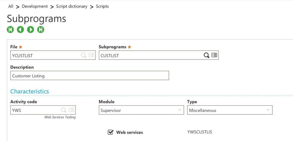Jump to the last record

(x=41, y=29)
